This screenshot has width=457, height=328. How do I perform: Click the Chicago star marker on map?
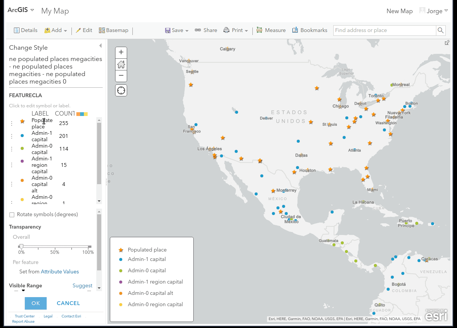click(x=339, y=99)
